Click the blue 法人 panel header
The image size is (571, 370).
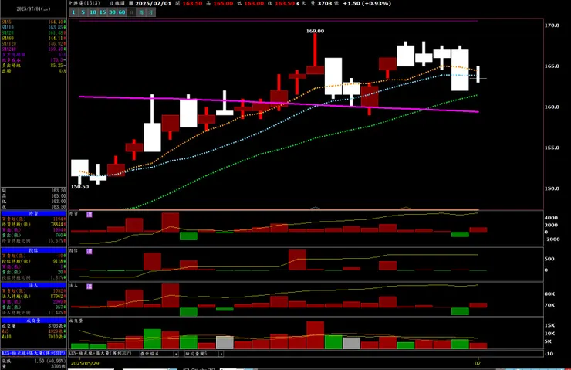pos(33,286)
